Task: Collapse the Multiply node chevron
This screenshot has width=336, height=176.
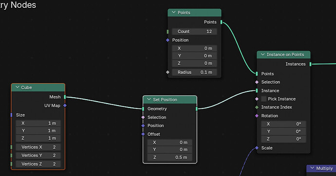Action: (x=312, y=168)
